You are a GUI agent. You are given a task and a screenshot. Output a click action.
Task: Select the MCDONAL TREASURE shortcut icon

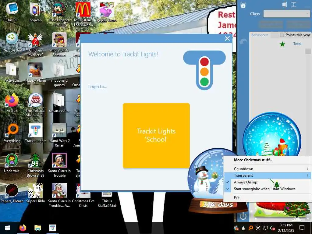83,14
